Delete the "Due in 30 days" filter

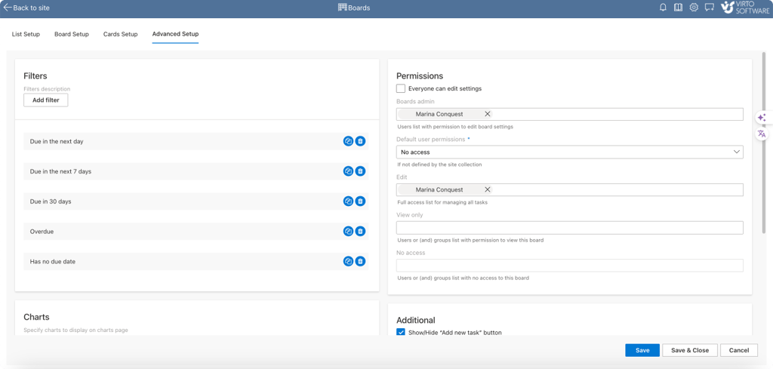360,201
